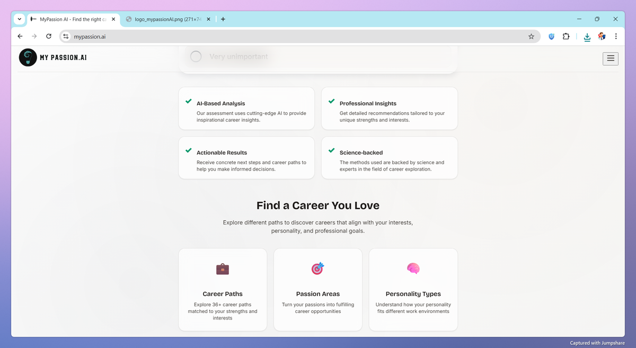Click the Captured with Jumpshare link
Image resolution: width=636 pixels, height=348 pixels.
(596, 343)
